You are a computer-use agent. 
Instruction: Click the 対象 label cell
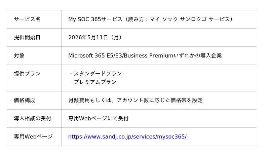pyautogui.click(x=19, y=55)
